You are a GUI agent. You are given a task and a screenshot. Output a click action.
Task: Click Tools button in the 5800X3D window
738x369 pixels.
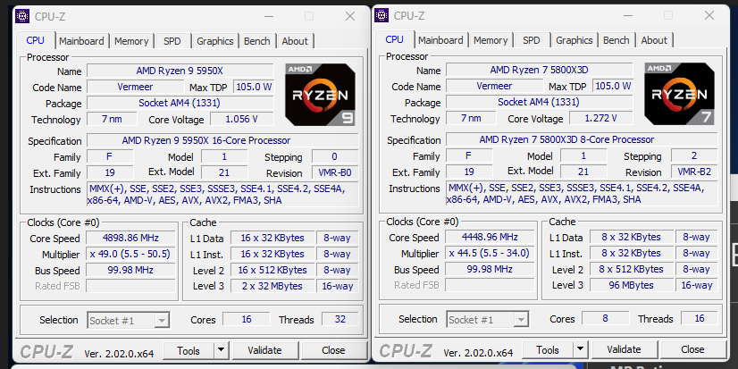tap(548, 349)
